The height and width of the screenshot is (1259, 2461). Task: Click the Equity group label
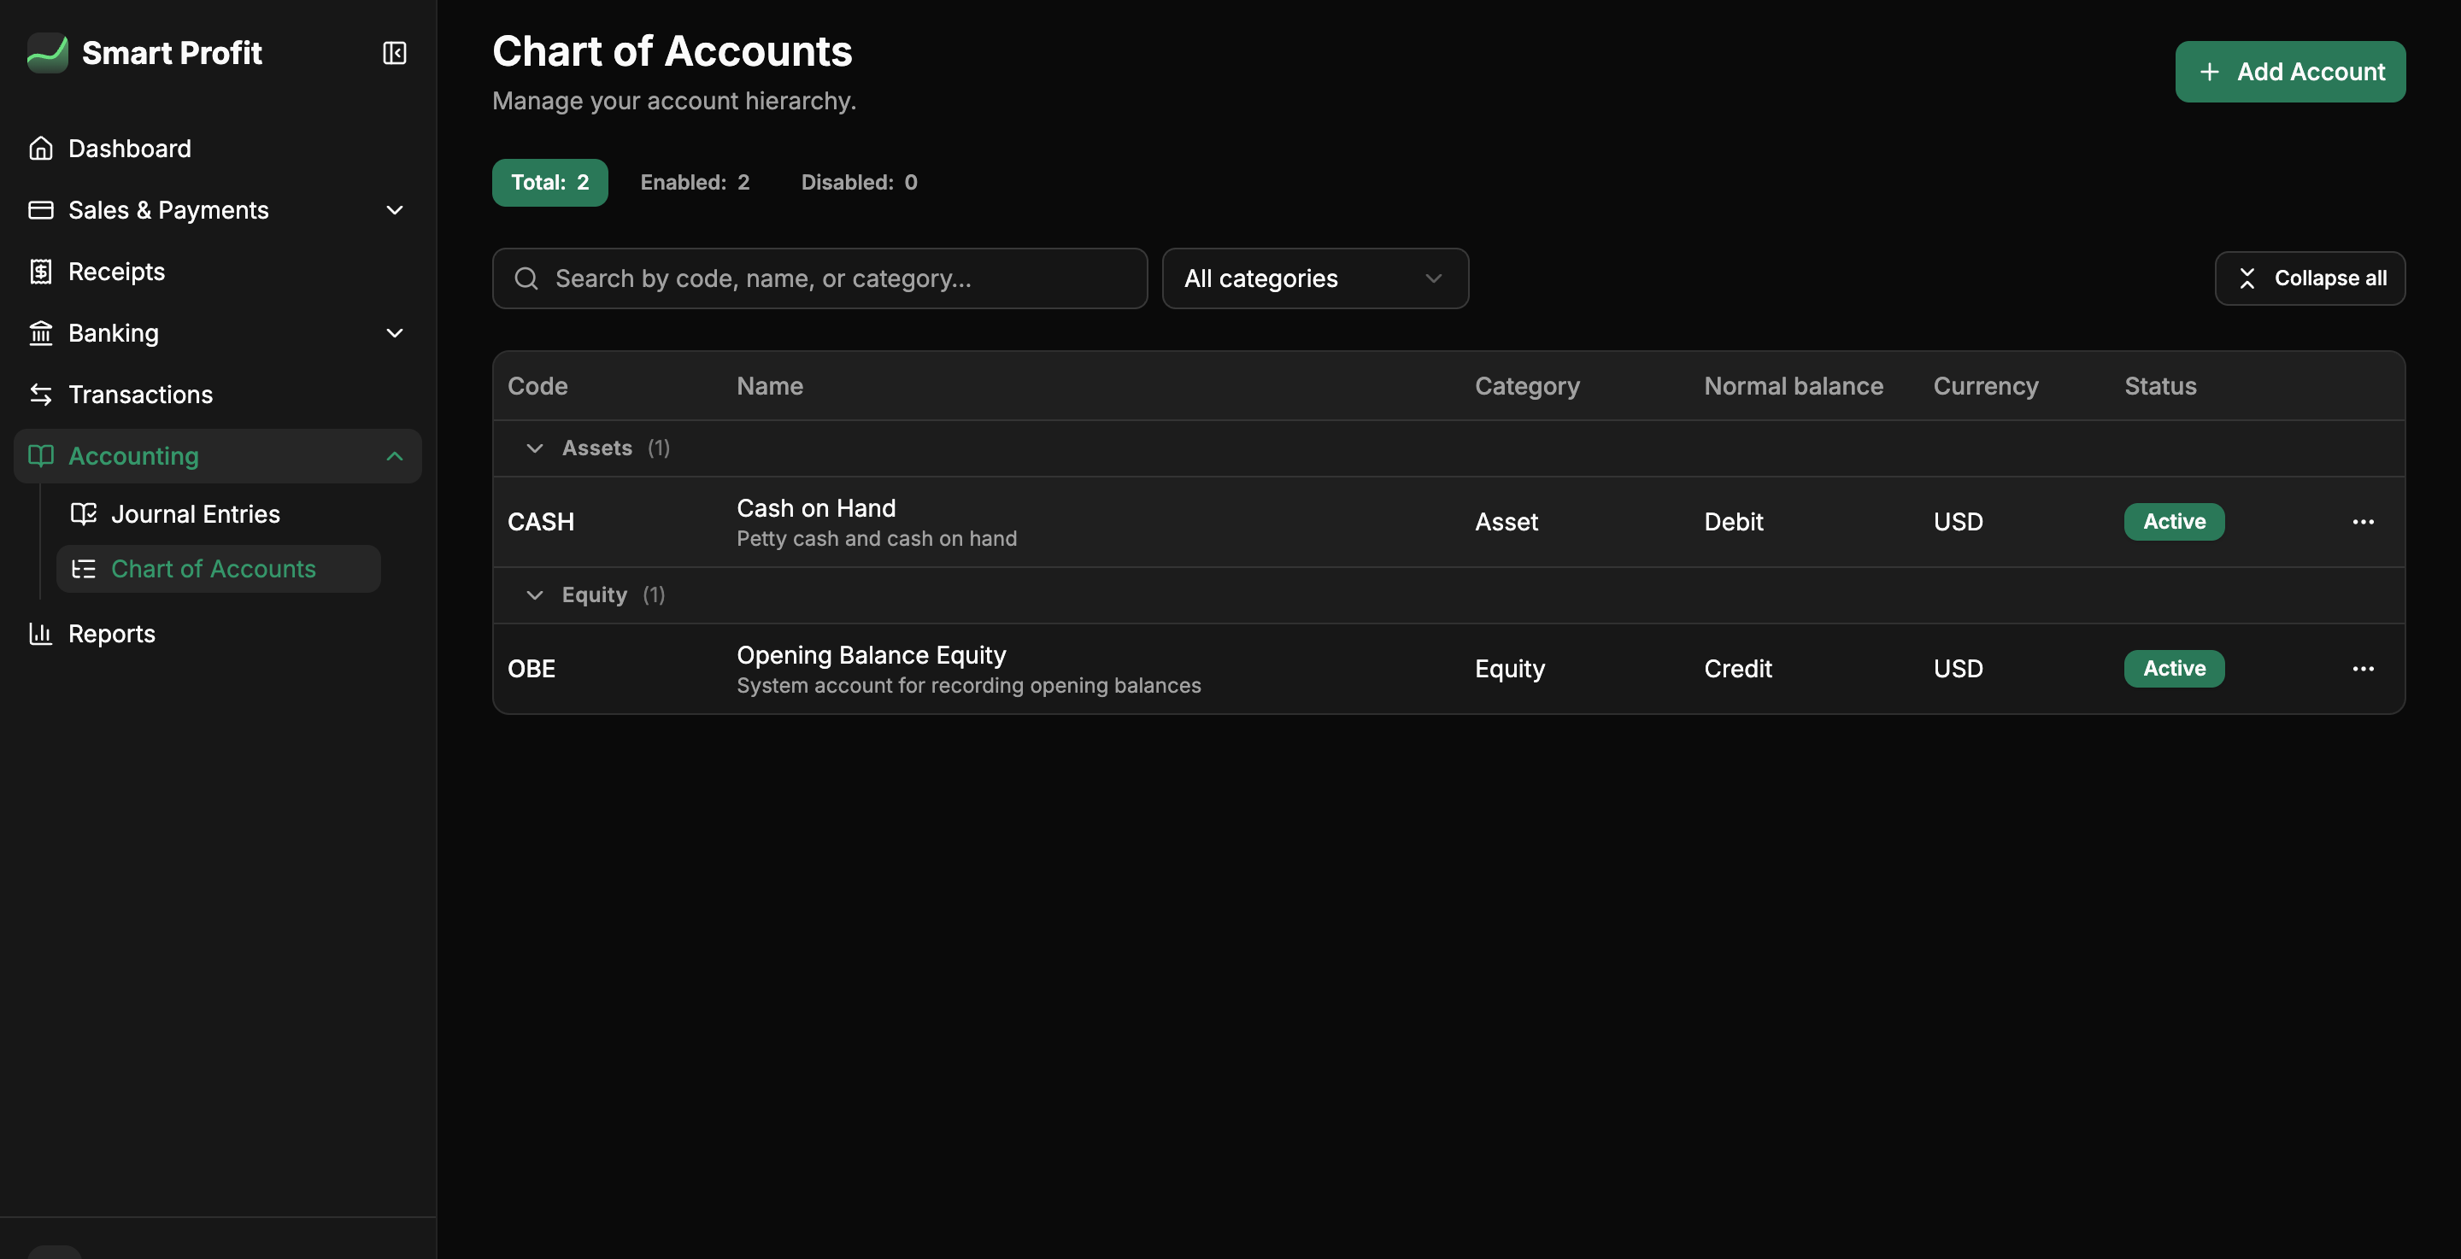click(x=594, y=595)
